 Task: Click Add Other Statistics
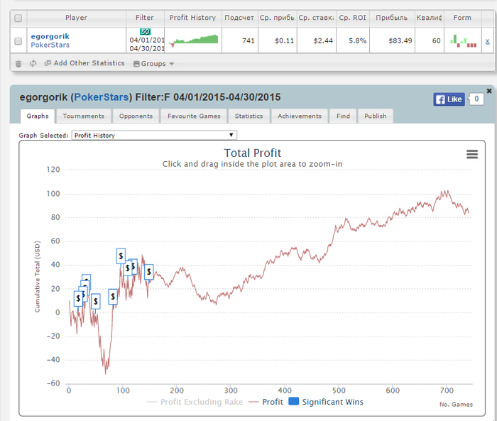[x=84, y=63]
